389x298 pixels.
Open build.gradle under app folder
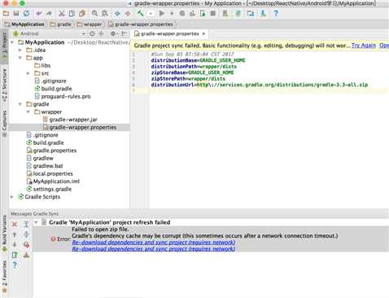click(56, 89)
